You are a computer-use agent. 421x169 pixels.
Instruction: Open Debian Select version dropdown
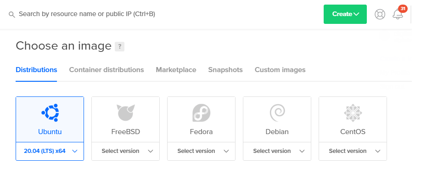(x=277, y=151)
